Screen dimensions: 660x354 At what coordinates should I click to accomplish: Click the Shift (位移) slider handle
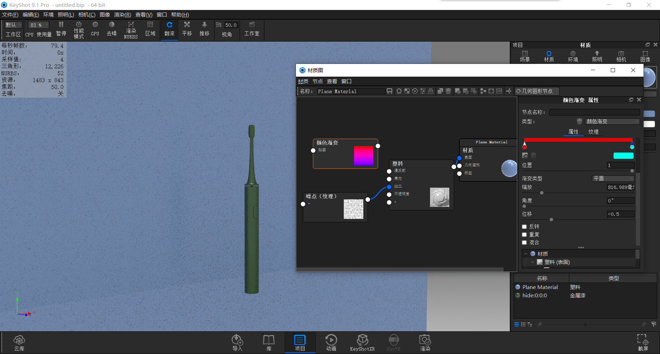click(x=551, y=220)
